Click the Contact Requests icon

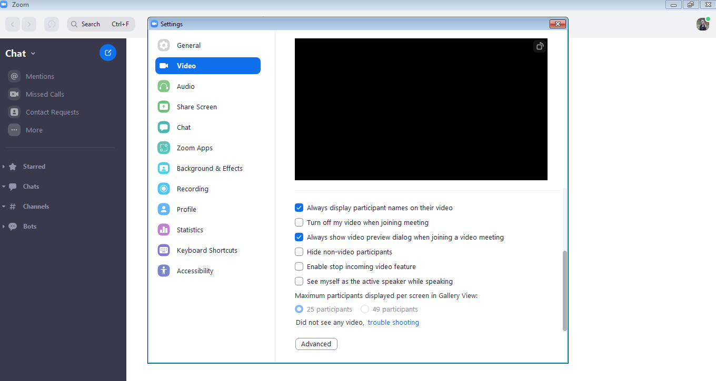pyautogui.click(x=14, y=112)
